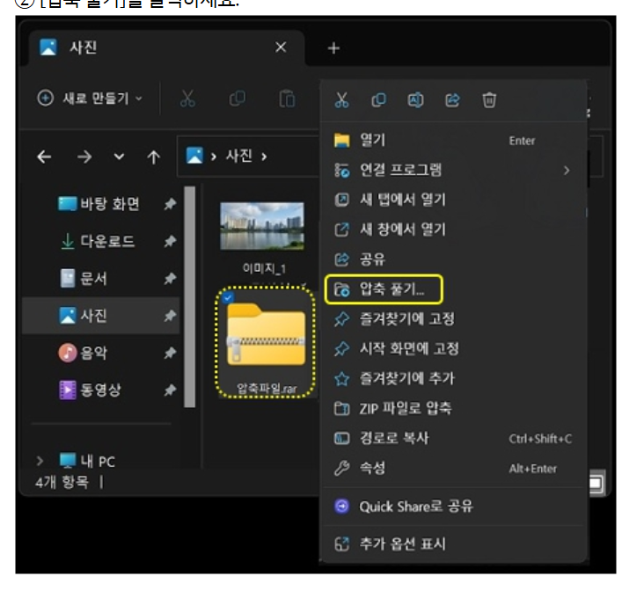Viewport: 622px width, 598px height.
Task: Click the Cut icon in the context menu
Action: click(x=341, y=100)
